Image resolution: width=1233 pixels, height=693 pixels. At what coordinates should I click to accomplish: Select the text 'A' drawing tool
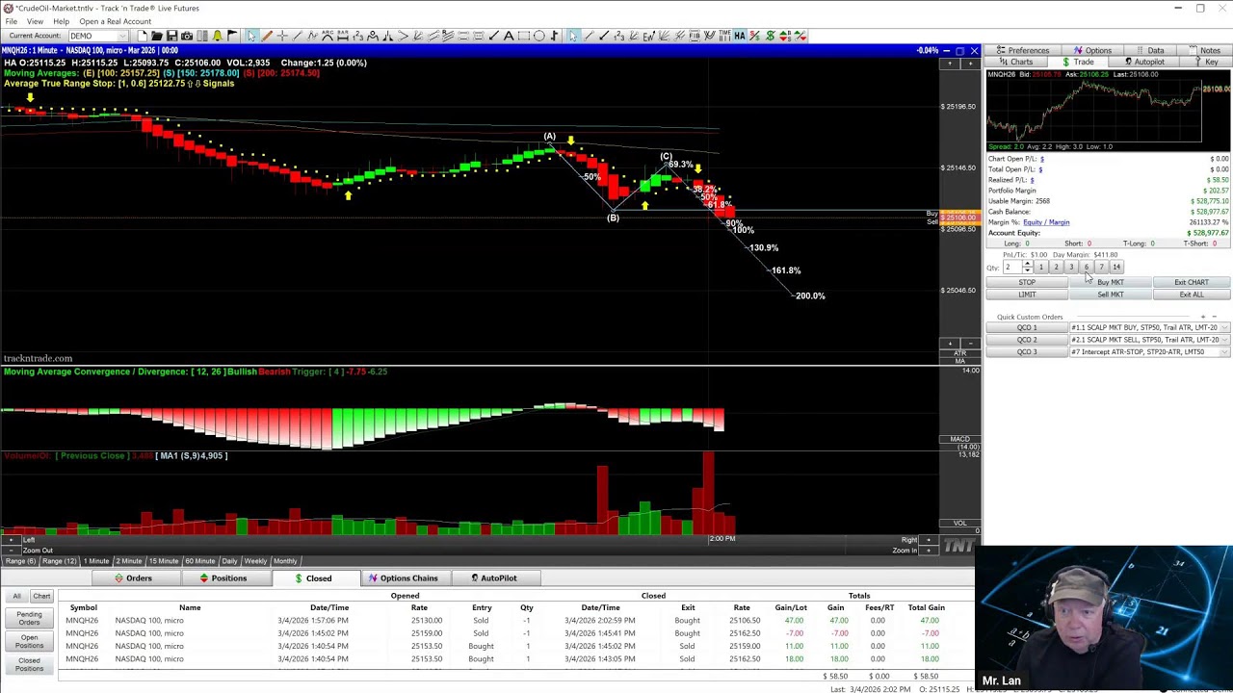pos(509,36)
